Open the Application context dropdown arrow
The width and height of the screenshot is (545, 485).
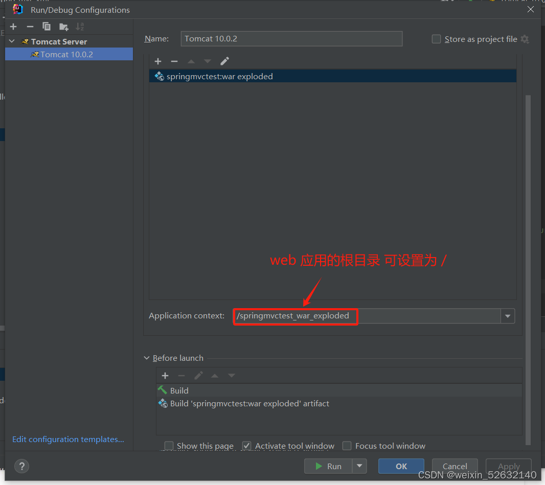[508, 316]
